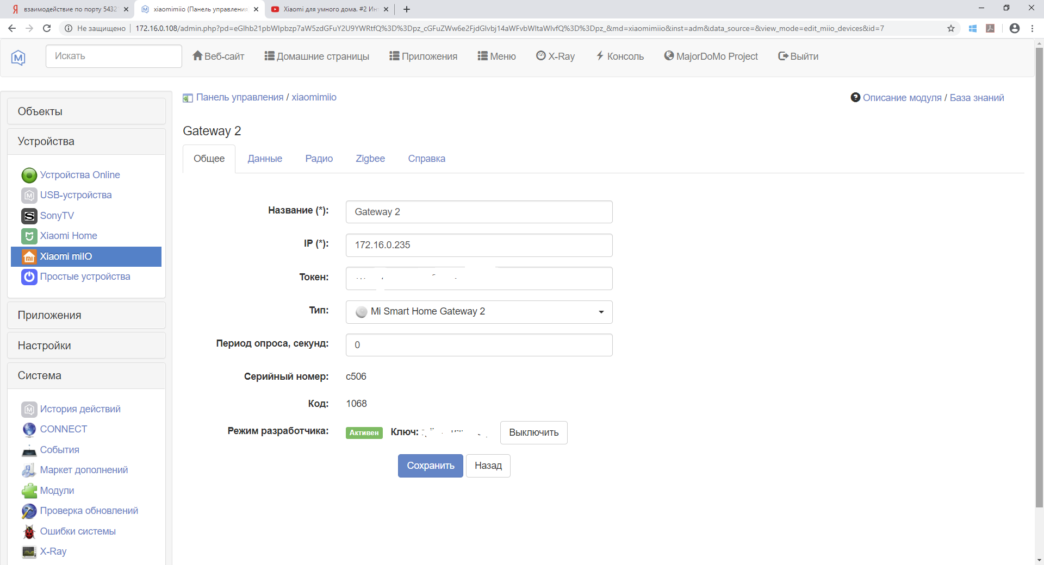Open the Устройства Online green icon
The image size is (1044, 565).
[x=29, y=175]
